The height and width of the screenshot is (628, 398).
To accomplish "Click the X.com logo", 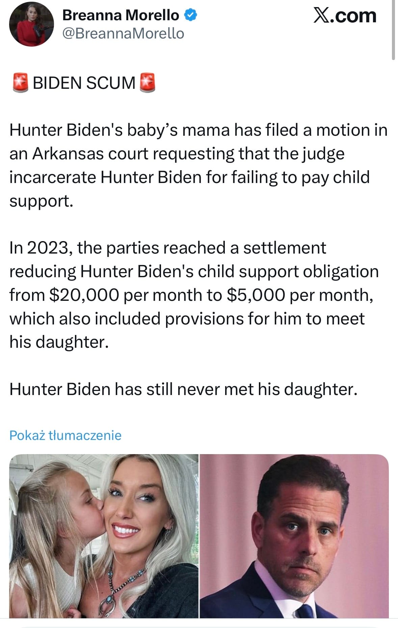I will tap(345, 16).
